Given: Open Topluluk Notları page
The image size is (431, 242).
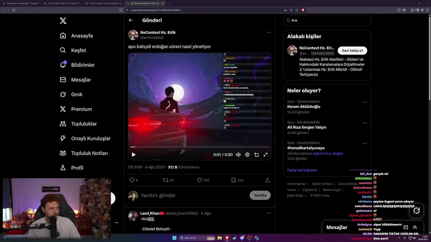Looking at the screenshot, I should click(x=84, y=153).
